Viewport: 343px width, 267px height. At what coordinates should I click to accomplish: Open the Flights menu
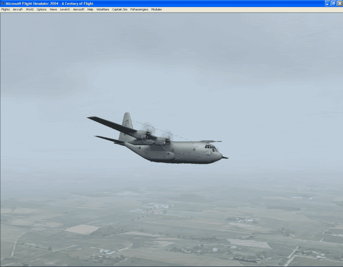[x=5, y=9]
